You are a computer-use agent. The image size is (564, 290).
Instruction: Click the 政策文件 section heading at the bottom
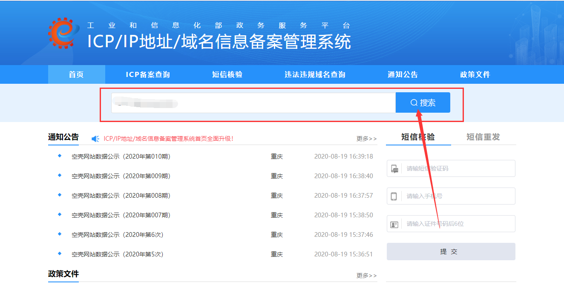63,274
